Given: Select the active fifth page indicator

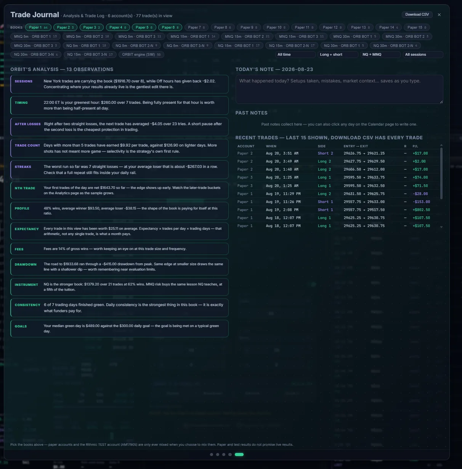Looking at the screenshot, I should (239, 454).
